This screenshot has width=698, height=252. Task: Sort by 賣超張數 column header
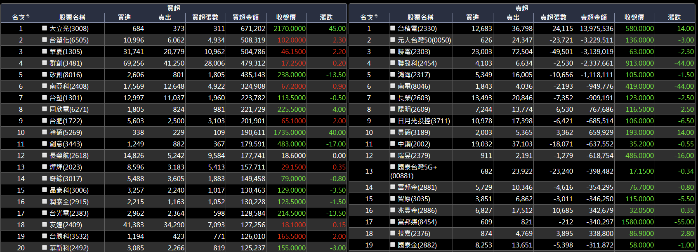pos(554,17)
